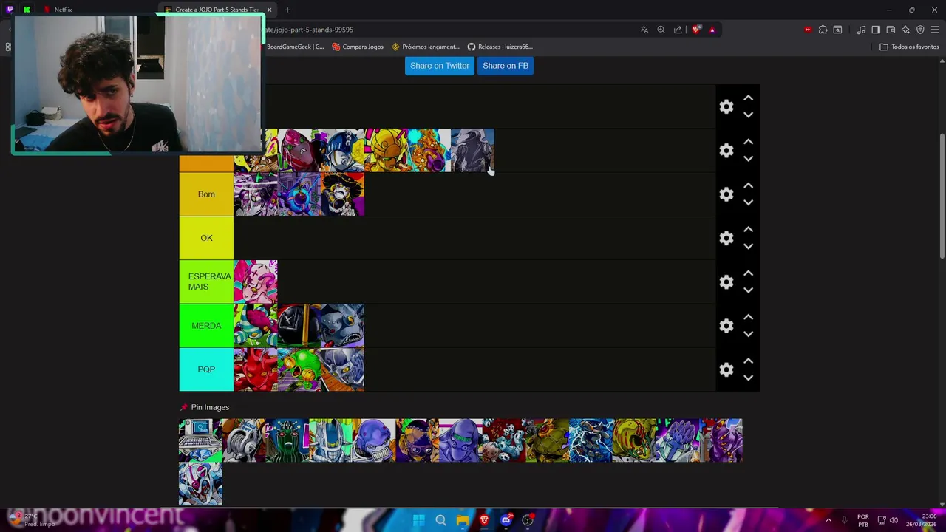Screen dimensions: 946x532
Task: Move the MERDA tier row down
Action: coord(748,334)
